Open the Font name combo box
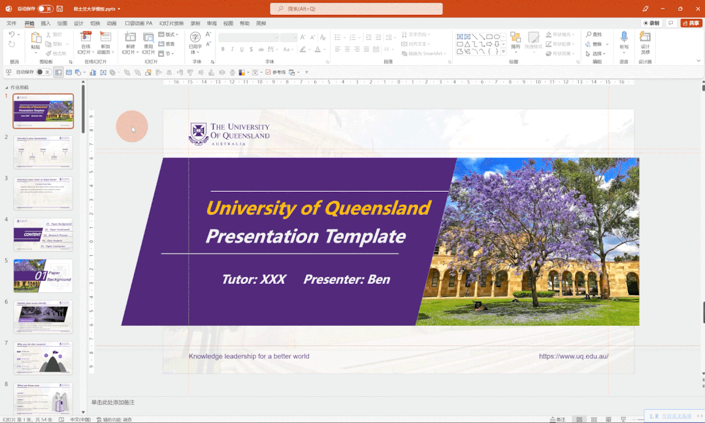Image resolution: width=705 pixels, height=423 pixels. 249,38
